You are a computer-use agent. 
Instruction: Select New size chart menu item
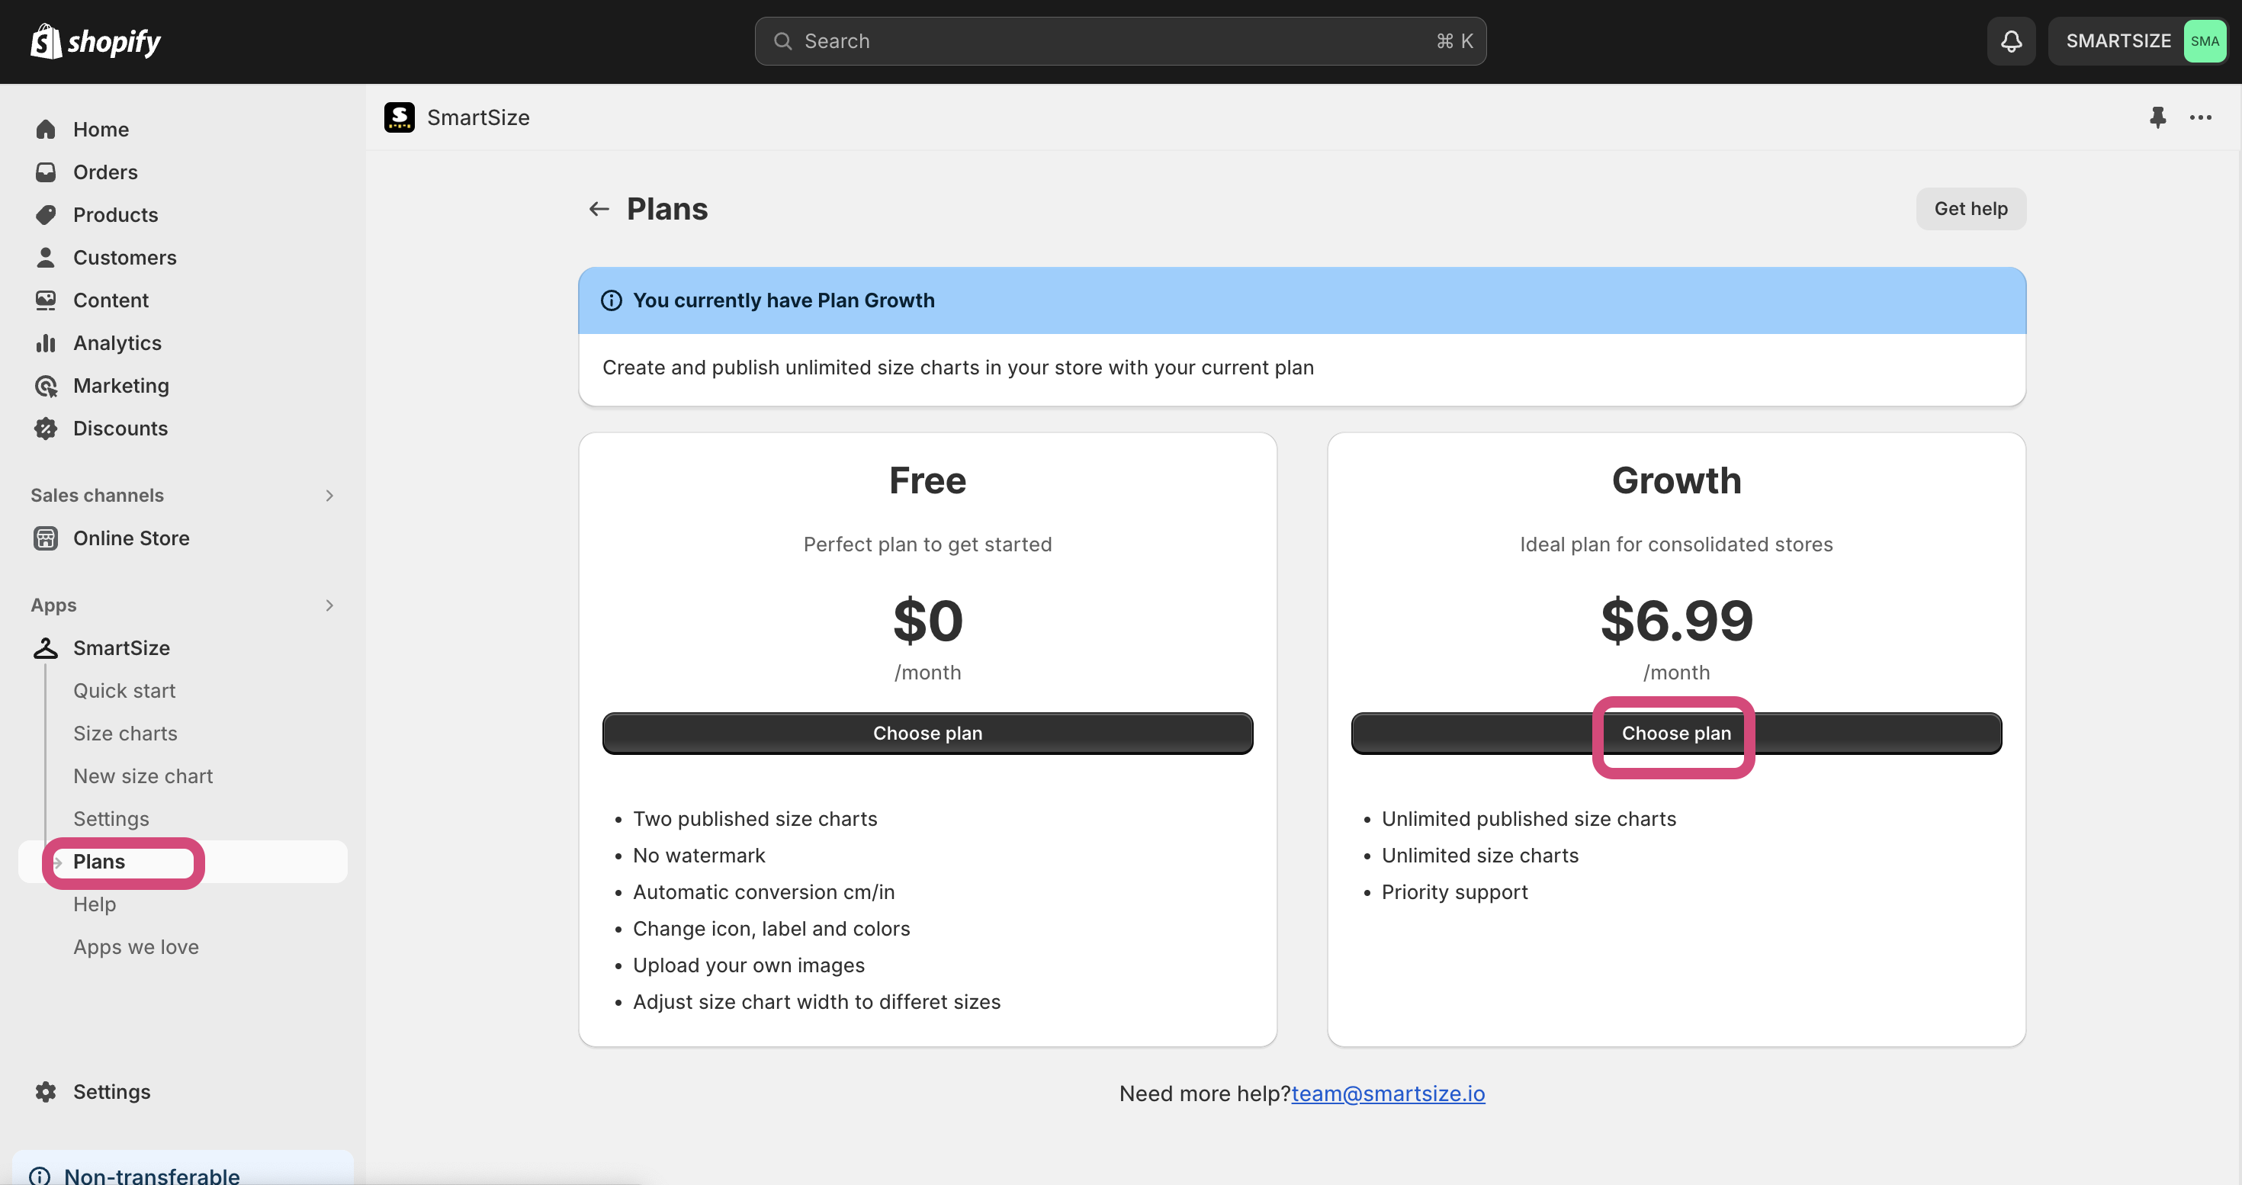[x=143, y=776]
